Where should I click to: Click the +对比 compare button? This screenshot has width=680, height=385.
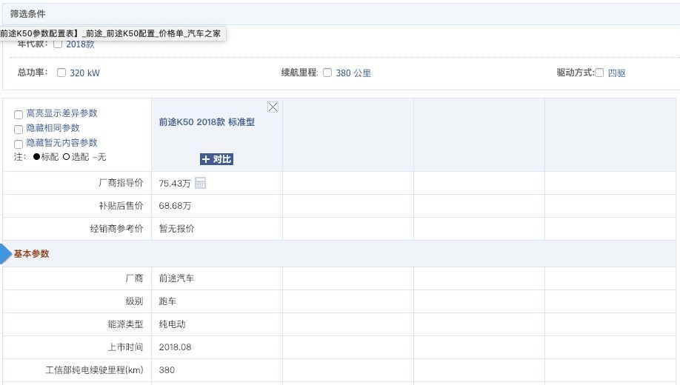point(216,159)
